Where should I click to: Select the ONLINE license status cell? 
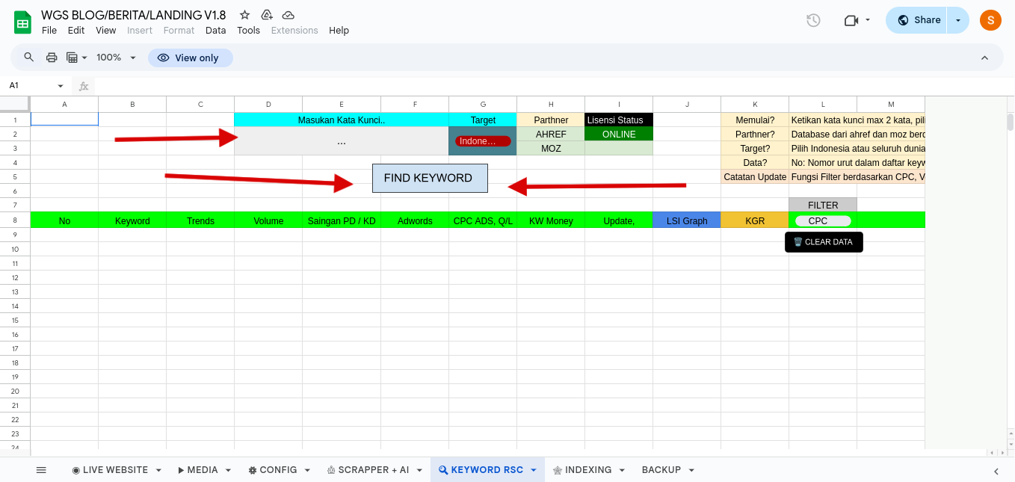point(619,135)
